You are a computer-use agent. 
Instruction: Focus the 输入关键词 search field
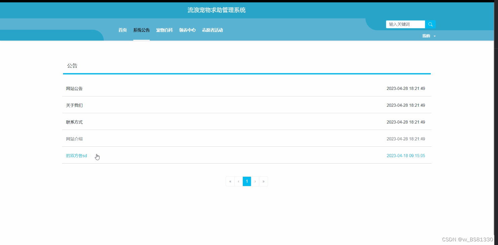point(406,24)
